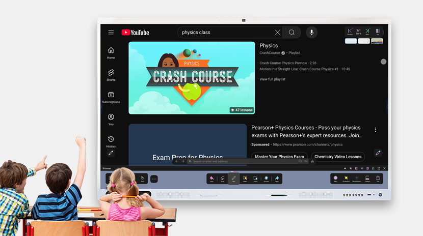The height and width of the screenshot is (236, 423).
Task: Tap the right edge pencil annotation icon
Action: [x=378, y=153]
